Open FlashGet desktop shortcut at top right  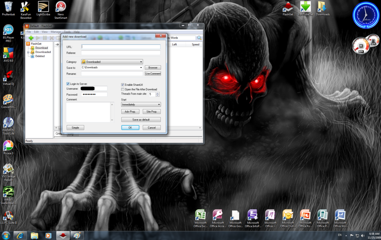point(288,9)
